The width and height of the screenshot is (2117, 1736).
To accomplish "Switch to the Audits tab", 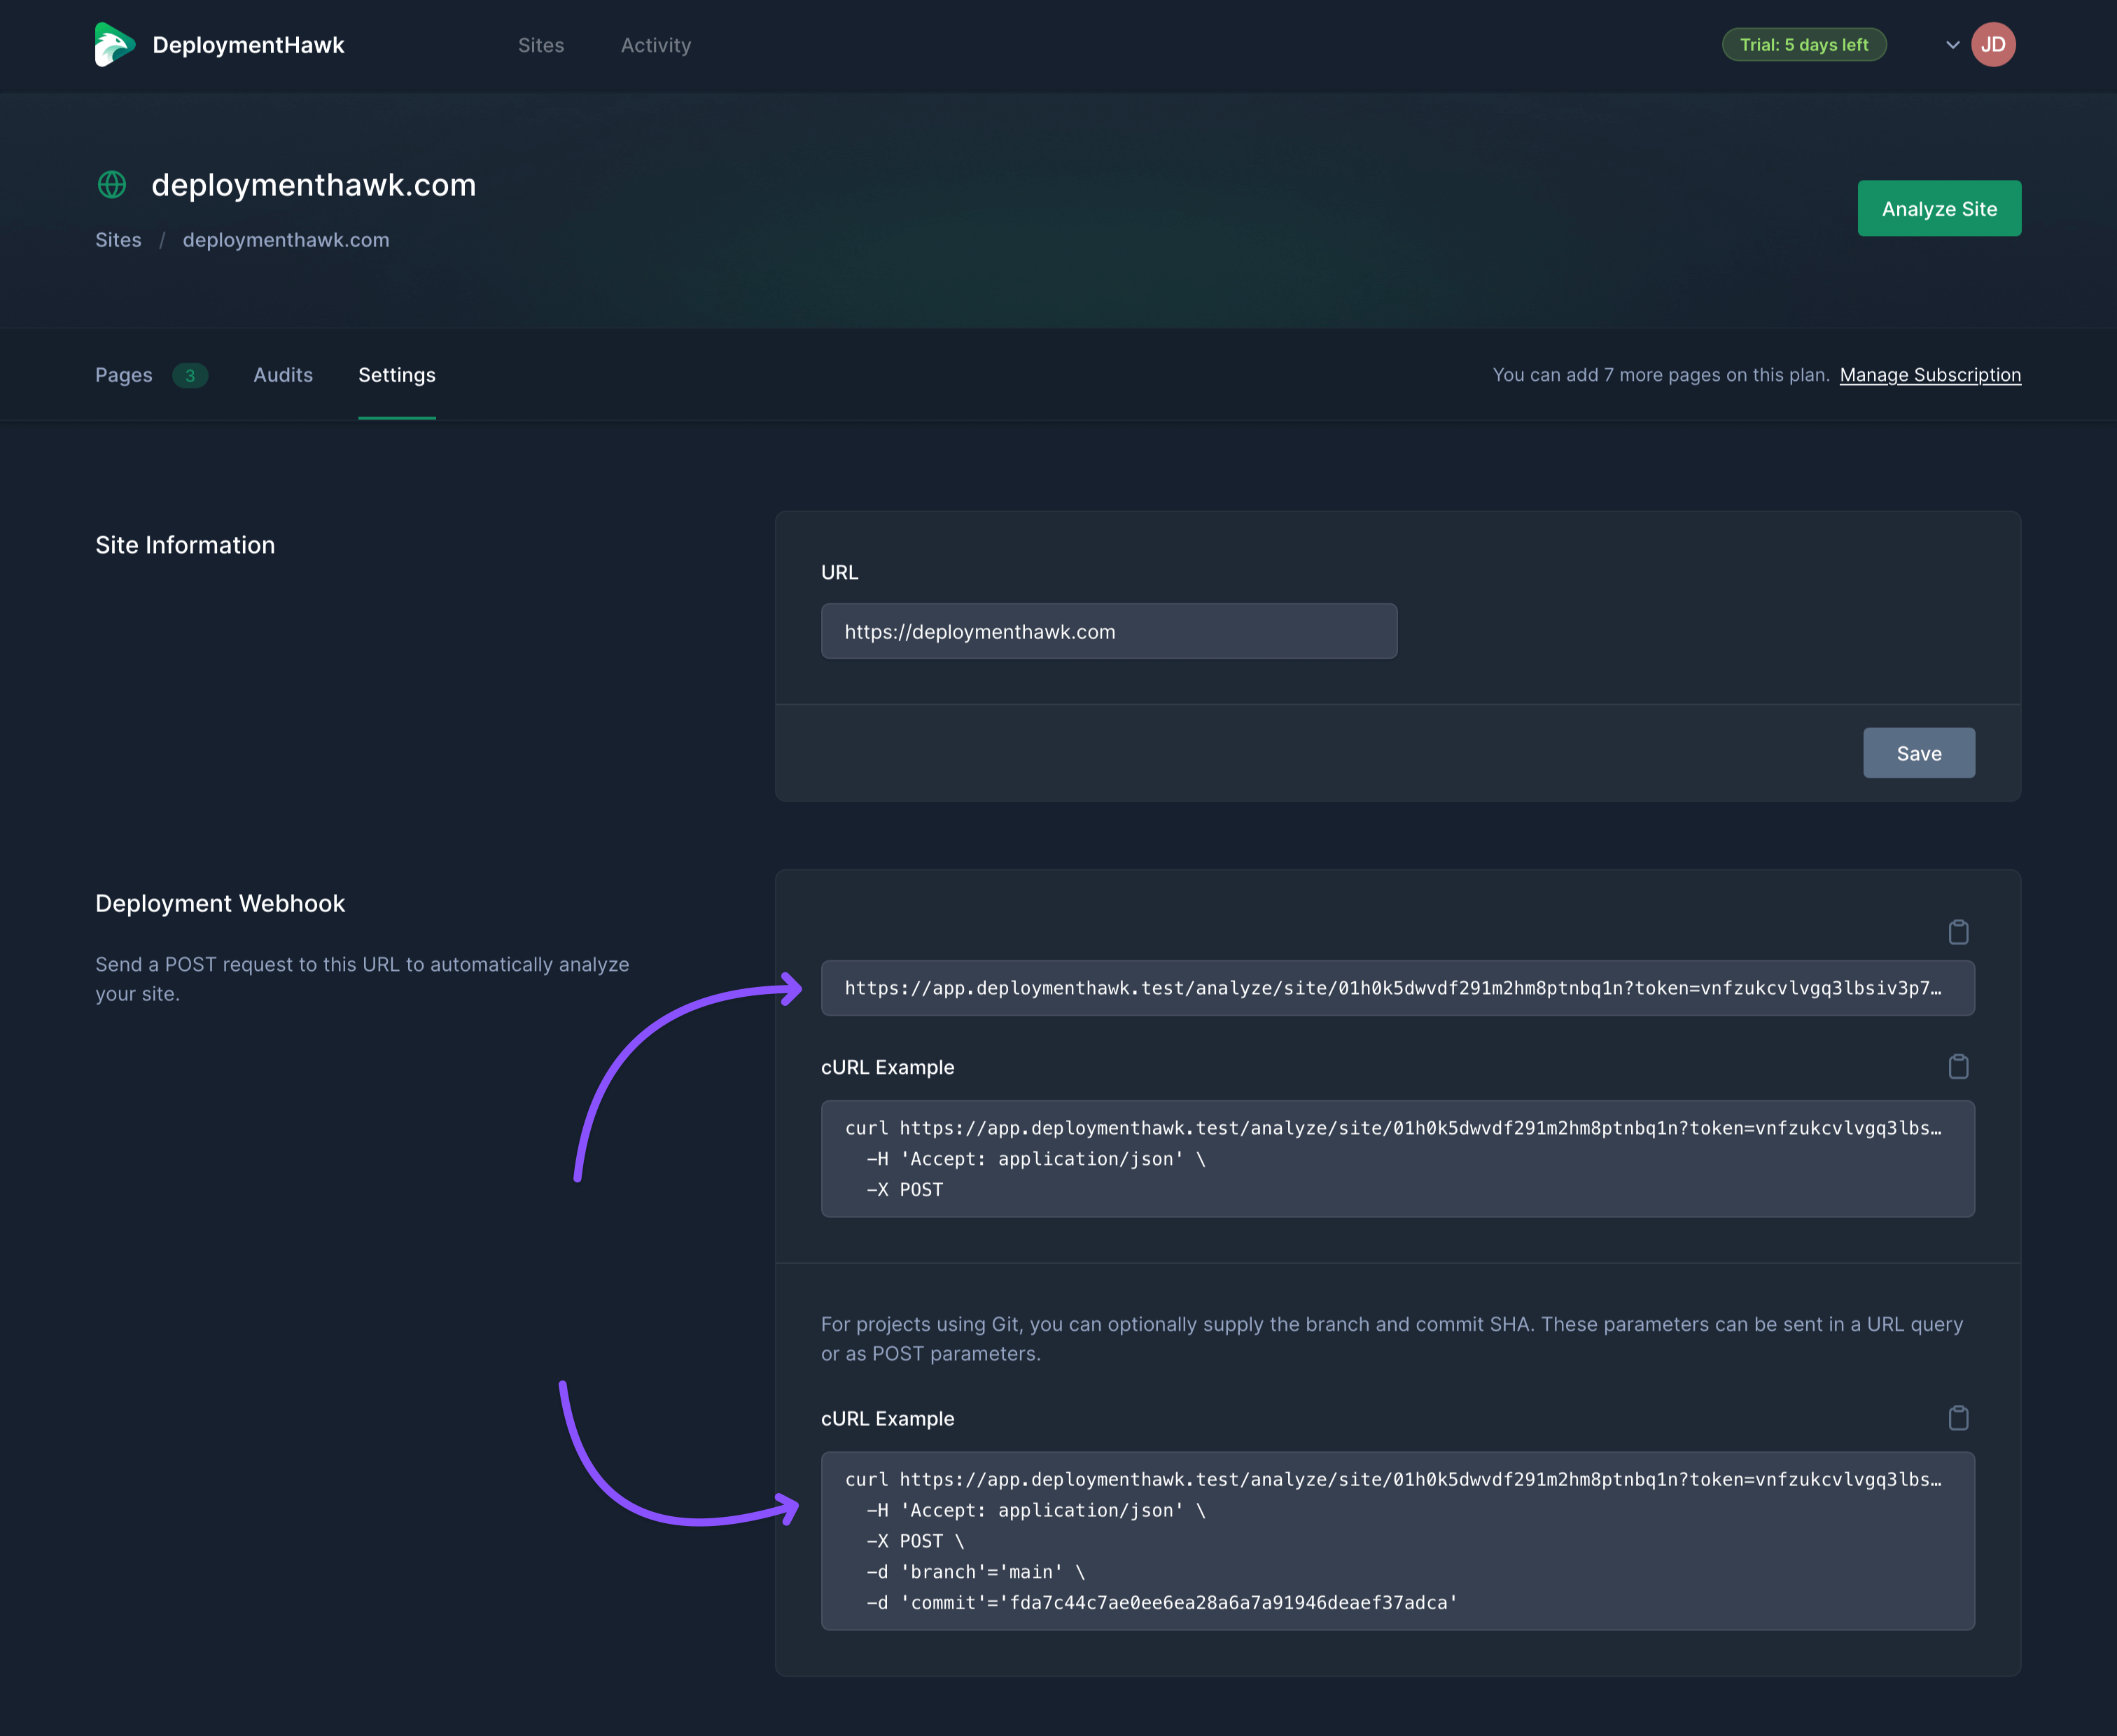I will [x=281, y=374].
